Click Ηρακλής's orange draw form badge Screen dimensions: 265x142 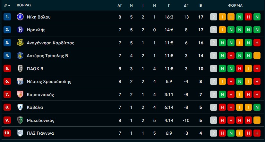(222, 30)
